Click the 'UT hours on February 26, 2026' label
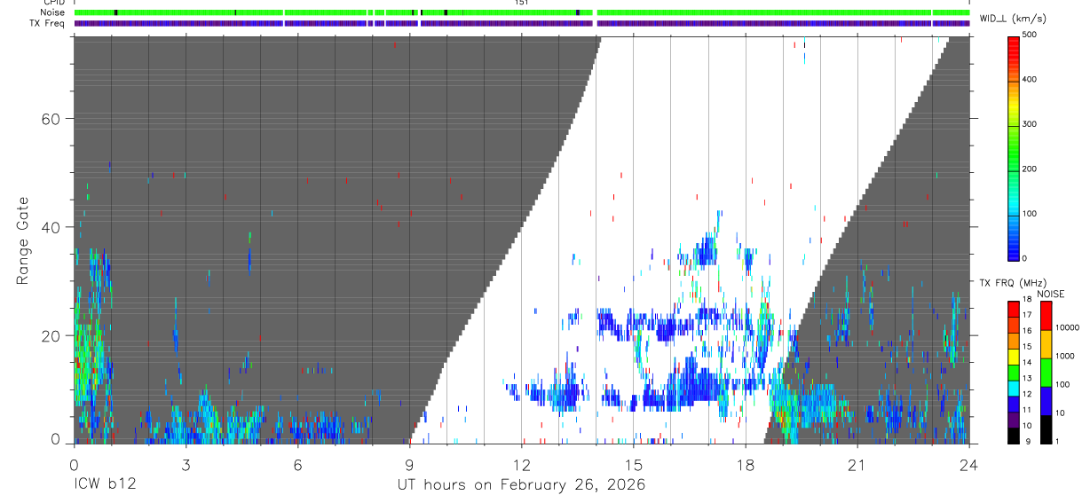The width and height of the screenshot is (1090, 503). [x=521, y=485]
